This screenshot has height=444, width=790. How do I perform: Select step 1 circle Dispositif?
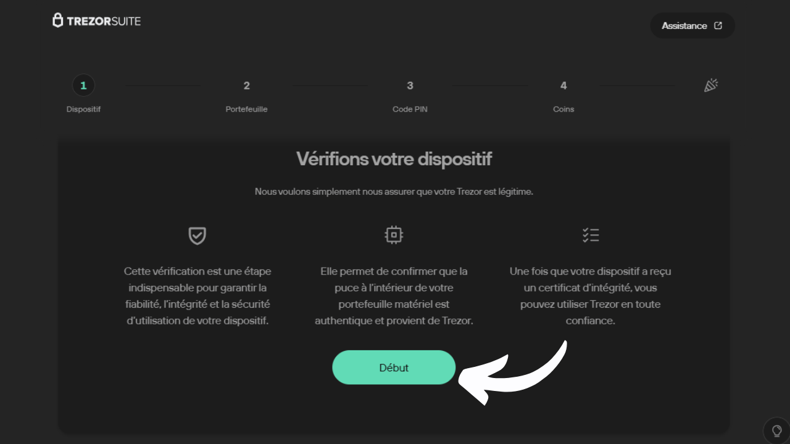click(83, 86)
